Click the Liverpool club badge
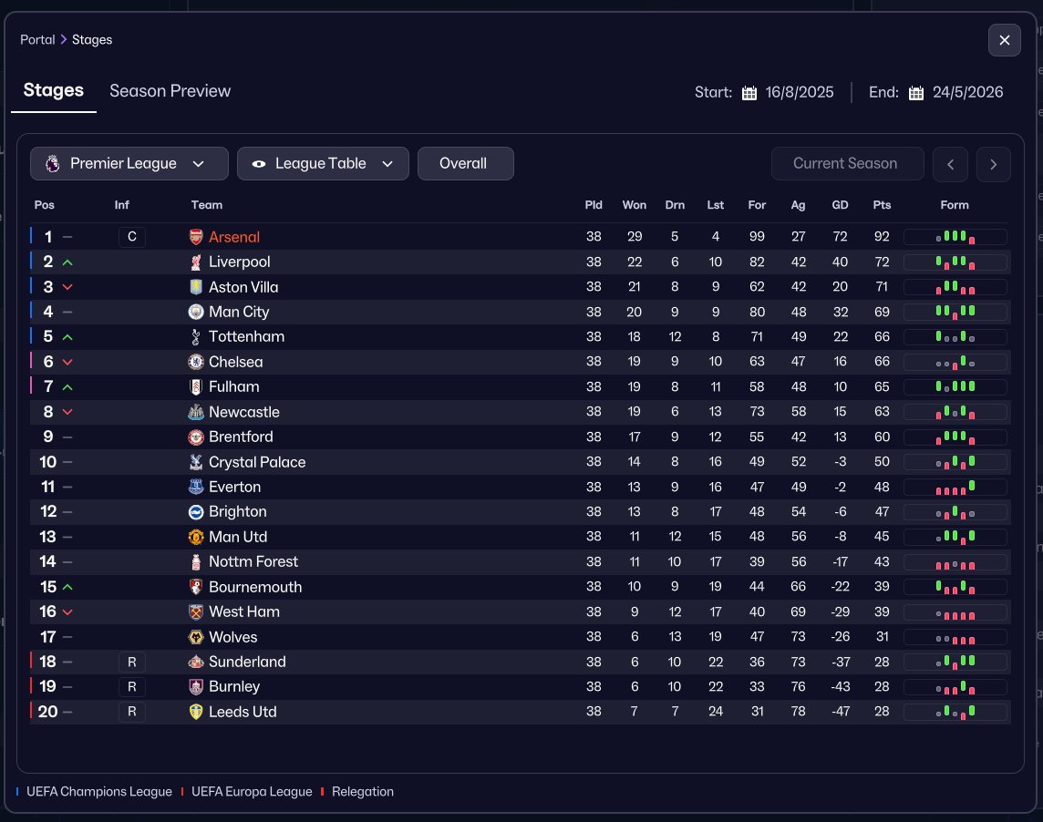Viewport: 1043px width, 822px height. (x=195, y=262)
